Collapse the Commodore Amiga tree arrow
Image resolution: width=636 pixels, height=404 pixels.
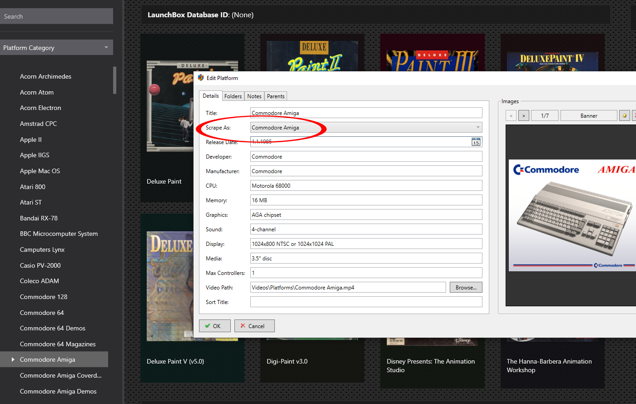click(13, 359)
